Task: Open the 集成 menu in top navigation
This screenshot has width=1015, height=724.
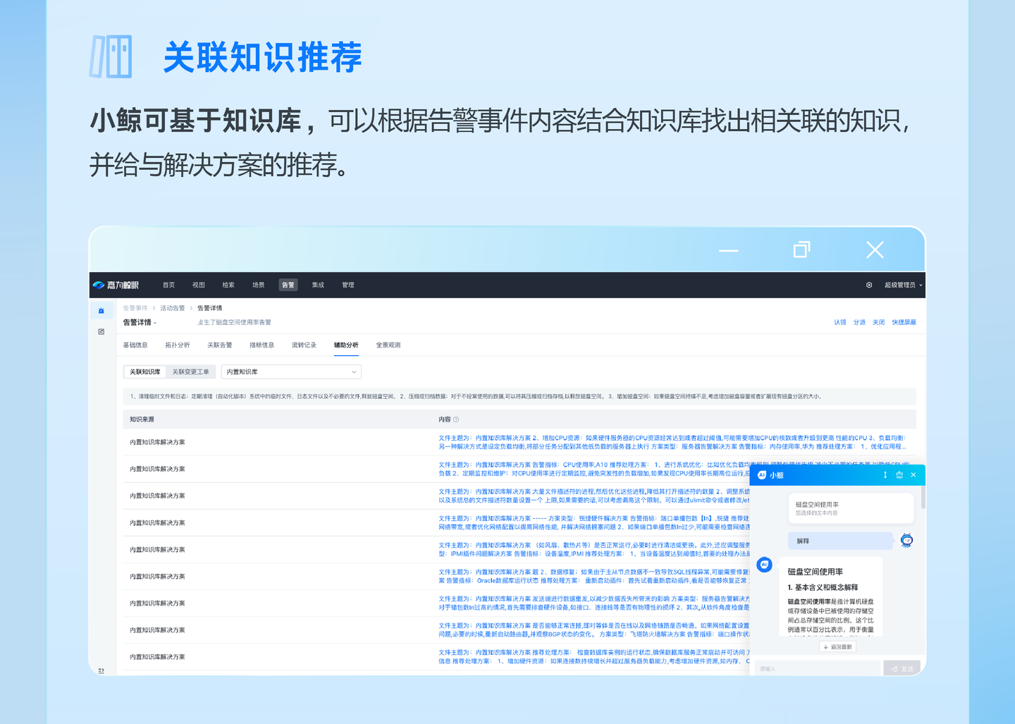Action: [x=318, y=285]
